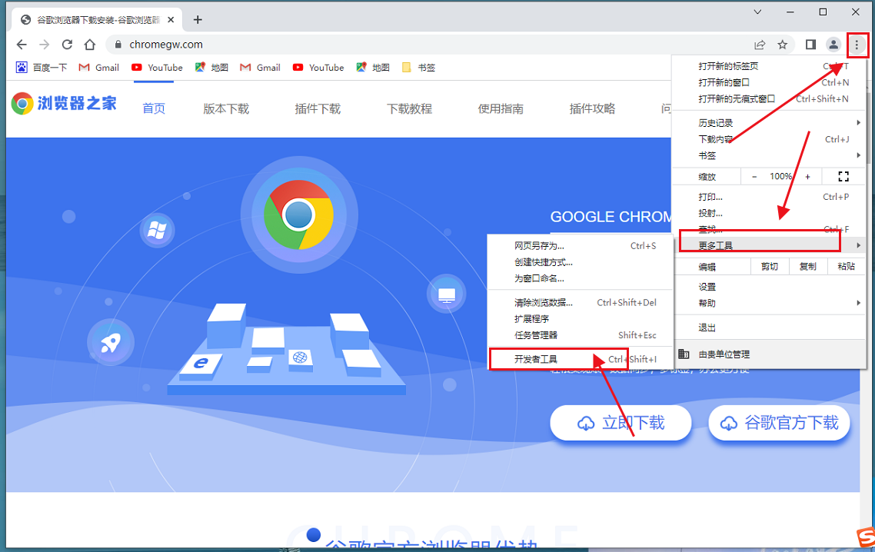Click the monitor bubble icon
Screen dimensions: 875x552
(x=447, y=294)
